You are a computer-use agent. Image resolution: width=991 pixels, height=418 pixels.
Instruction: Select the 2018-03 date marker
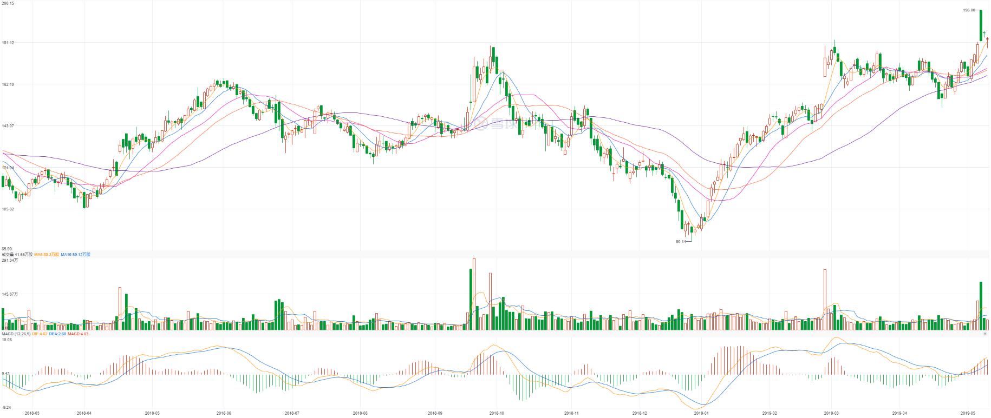32,414
